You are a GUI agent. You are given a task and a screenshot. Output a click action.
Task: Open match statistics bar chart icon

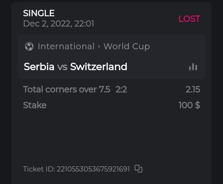point(193,67)
